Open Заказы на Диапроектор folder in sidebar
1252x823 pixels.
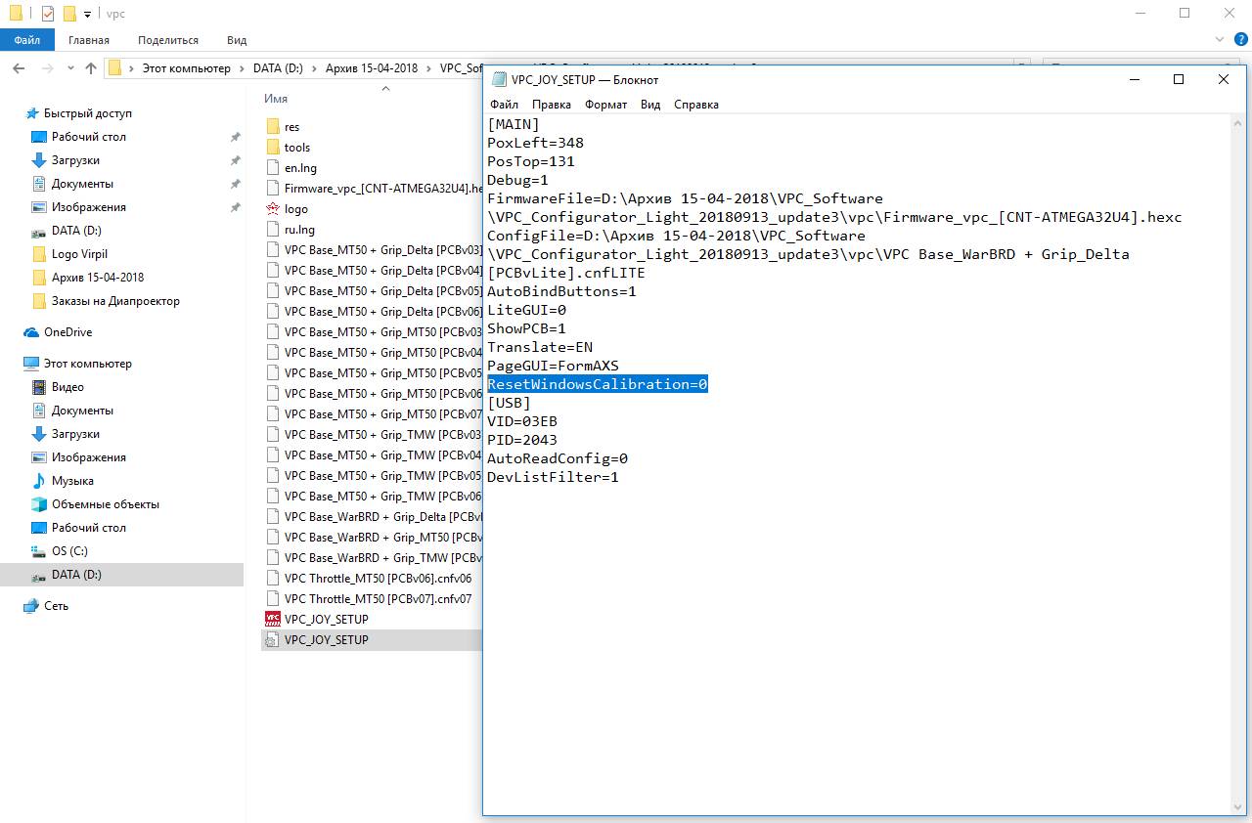115,301
